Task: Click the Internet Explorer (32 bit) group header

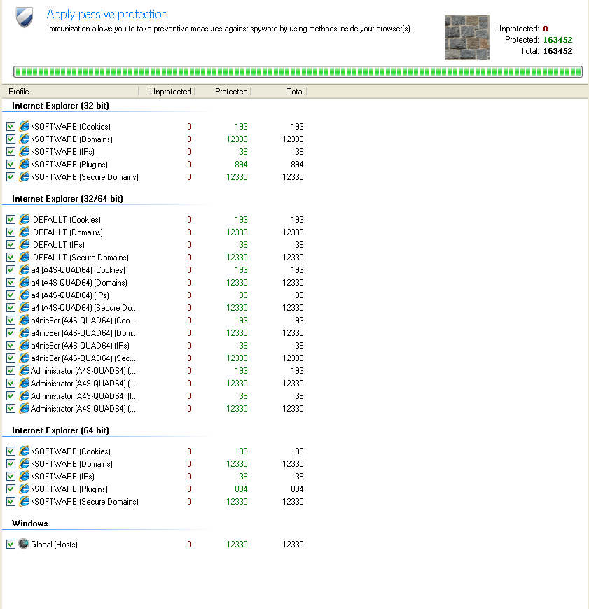Action: pos(60,106)
